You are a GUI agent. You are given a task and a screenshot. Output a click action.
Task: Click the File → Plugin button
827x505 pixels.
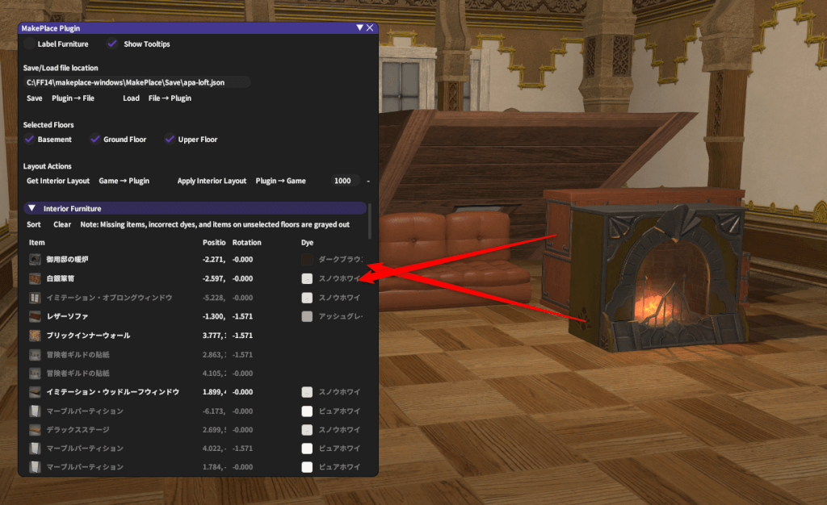click(x=170, y=98)
